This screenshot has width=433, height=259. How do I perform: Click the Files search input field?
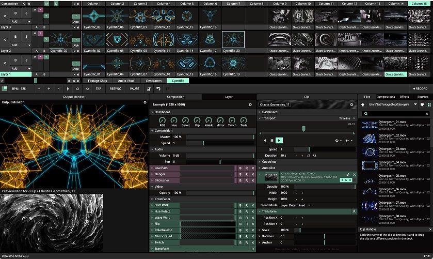pyautogui.click(x=396, y=114)
